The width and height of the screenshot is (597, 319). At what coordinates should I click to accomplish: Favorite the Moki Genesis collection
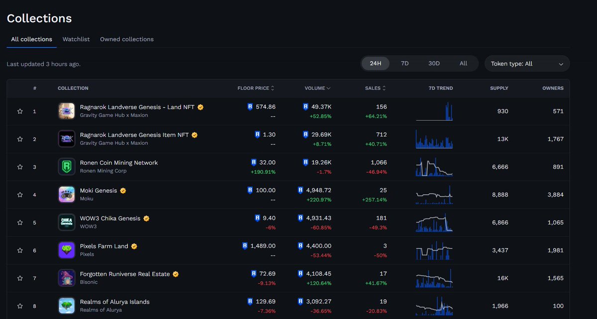[20, 195]
